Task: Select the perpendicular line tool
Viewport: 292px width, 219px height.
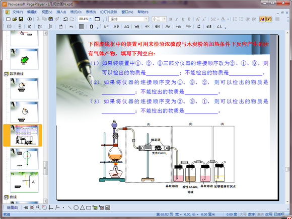Action: coord(51,207)
